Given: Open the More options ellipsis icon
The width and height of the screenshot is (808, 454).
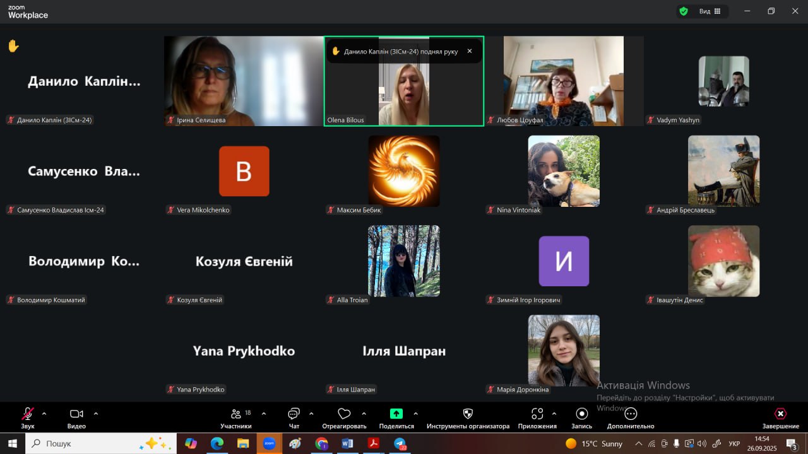Looking at the screenshot, I should coord(631,414).
